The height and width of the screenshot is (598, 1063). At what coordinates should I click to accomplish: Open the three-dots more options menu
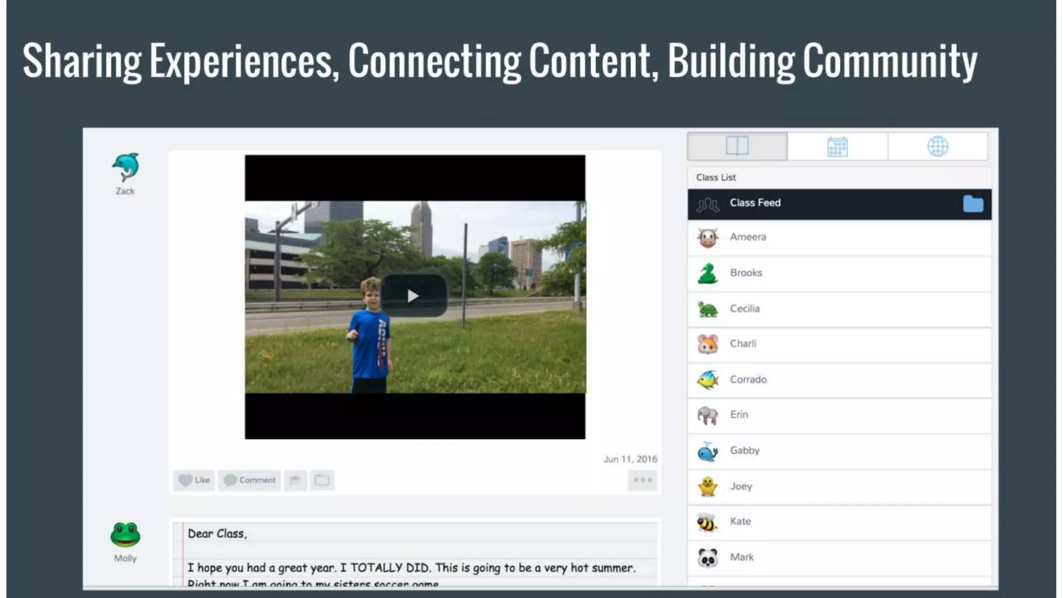(643, 480)
